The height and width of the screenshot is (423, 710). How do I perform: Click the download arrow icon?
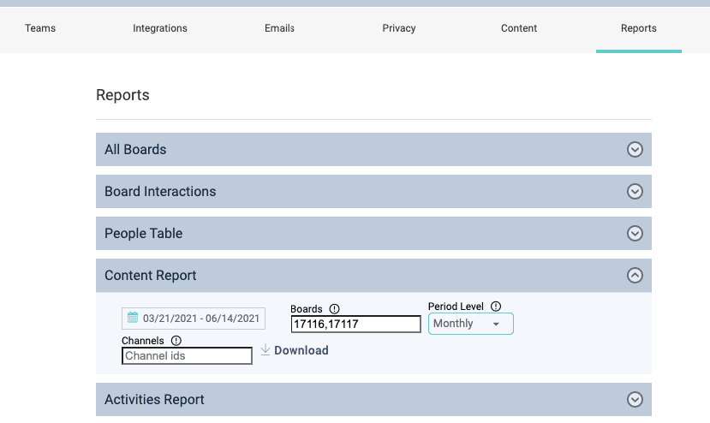[x=266, y=350]
